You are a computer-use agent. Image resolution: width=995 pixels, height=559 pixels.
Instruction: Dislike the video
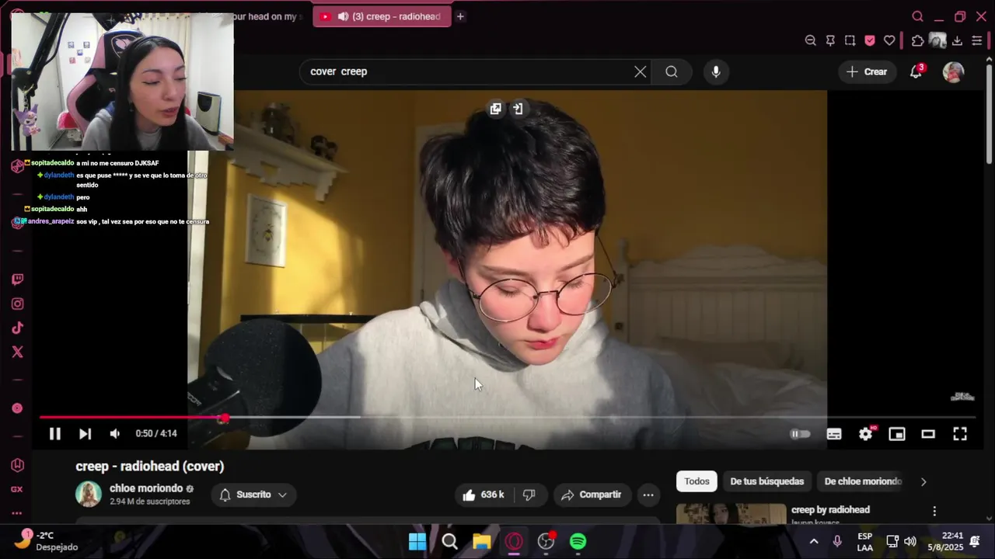[x=529, y=495]
